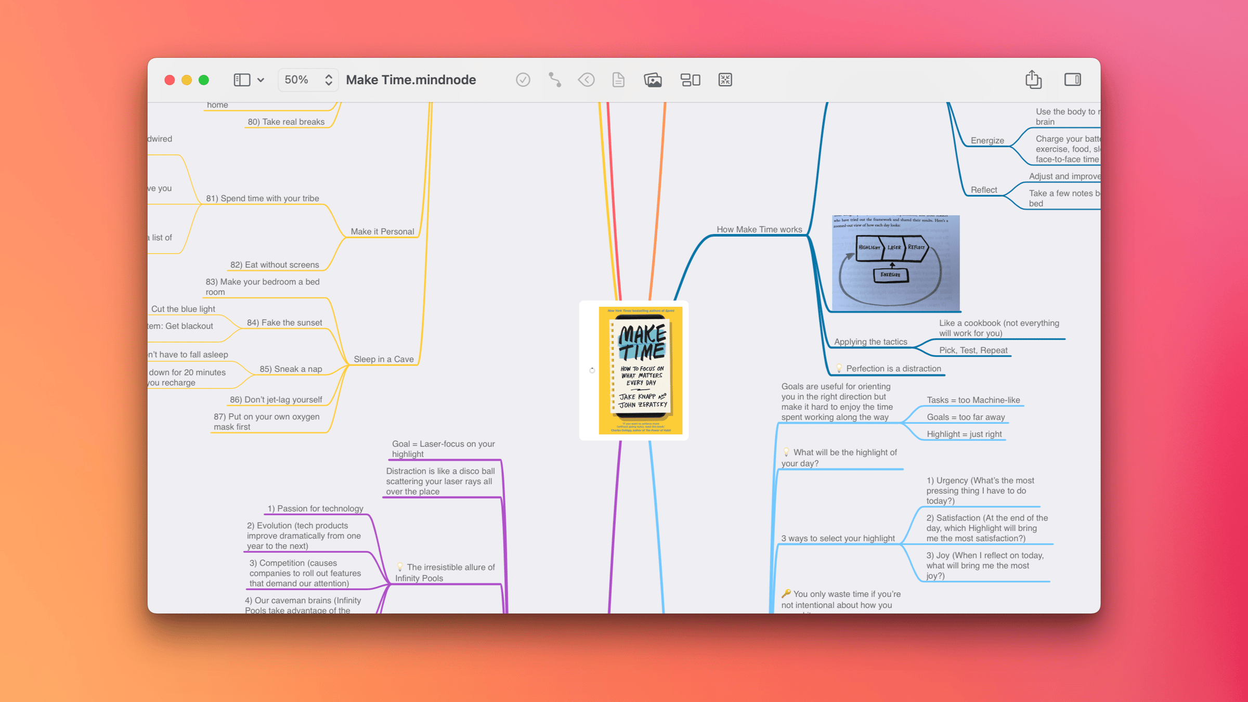The image size is (1248, 702).
Task: Click the green full-screen window button
Action: pyautogui.click(x=204, y=80)
